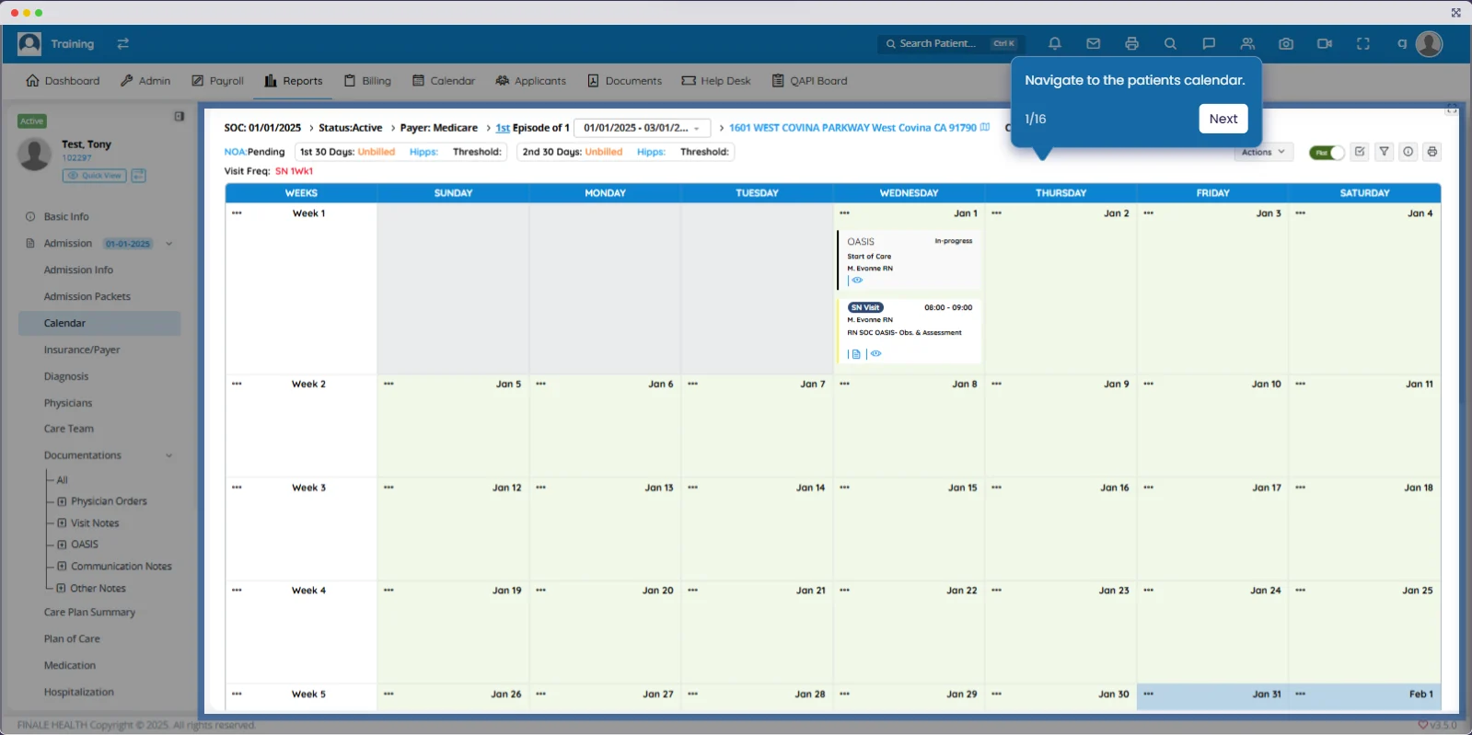Expand Other Notes tree node
Screen dimensions: 1472x735
coord(62,589)
